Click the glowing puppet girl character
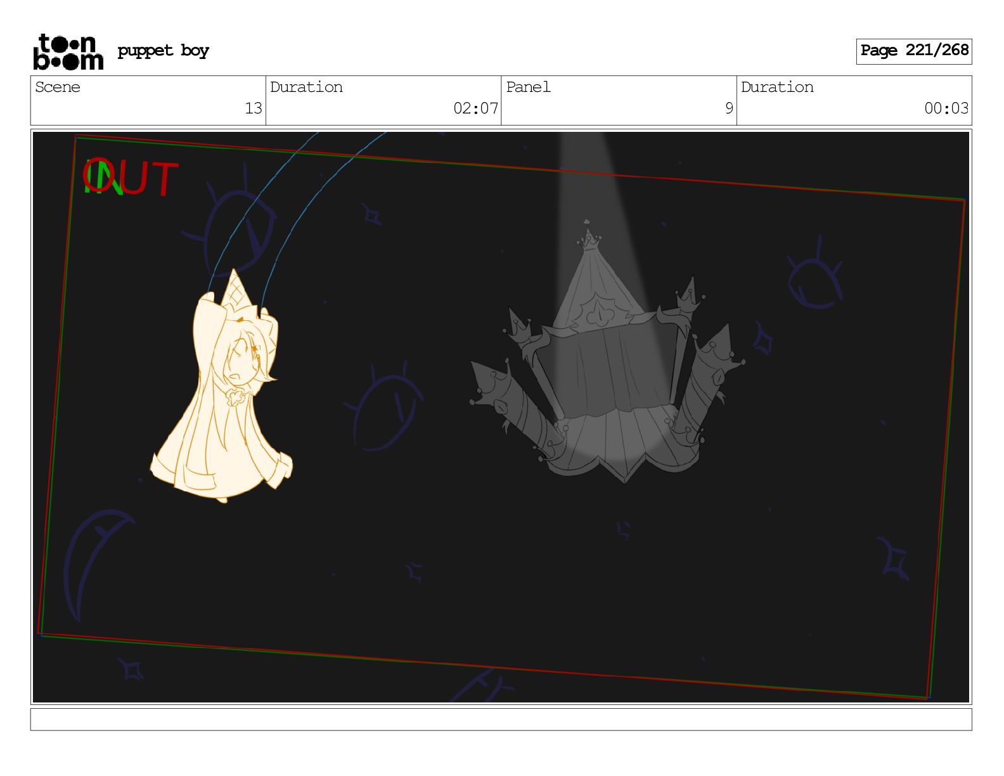The width and height of the screenshot is (1004, 776). pyautogui.click(x=222, y=387)
